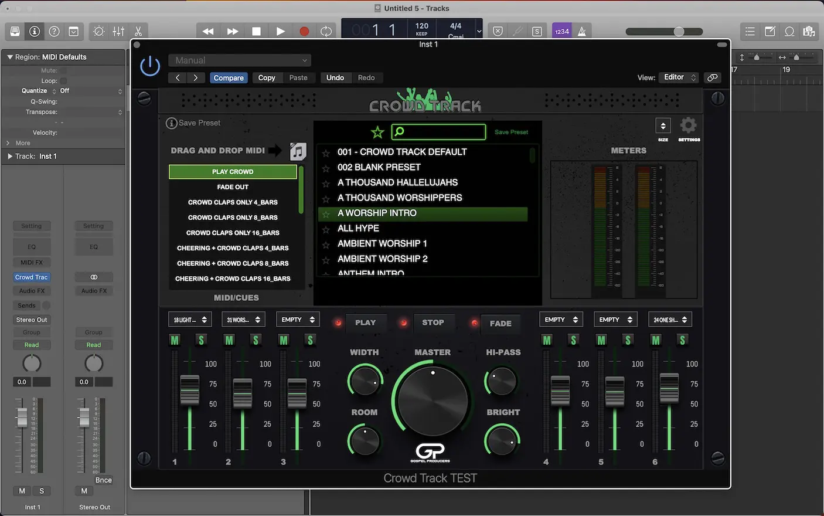Click the plugin PLAY button

(x=365, y=322)
